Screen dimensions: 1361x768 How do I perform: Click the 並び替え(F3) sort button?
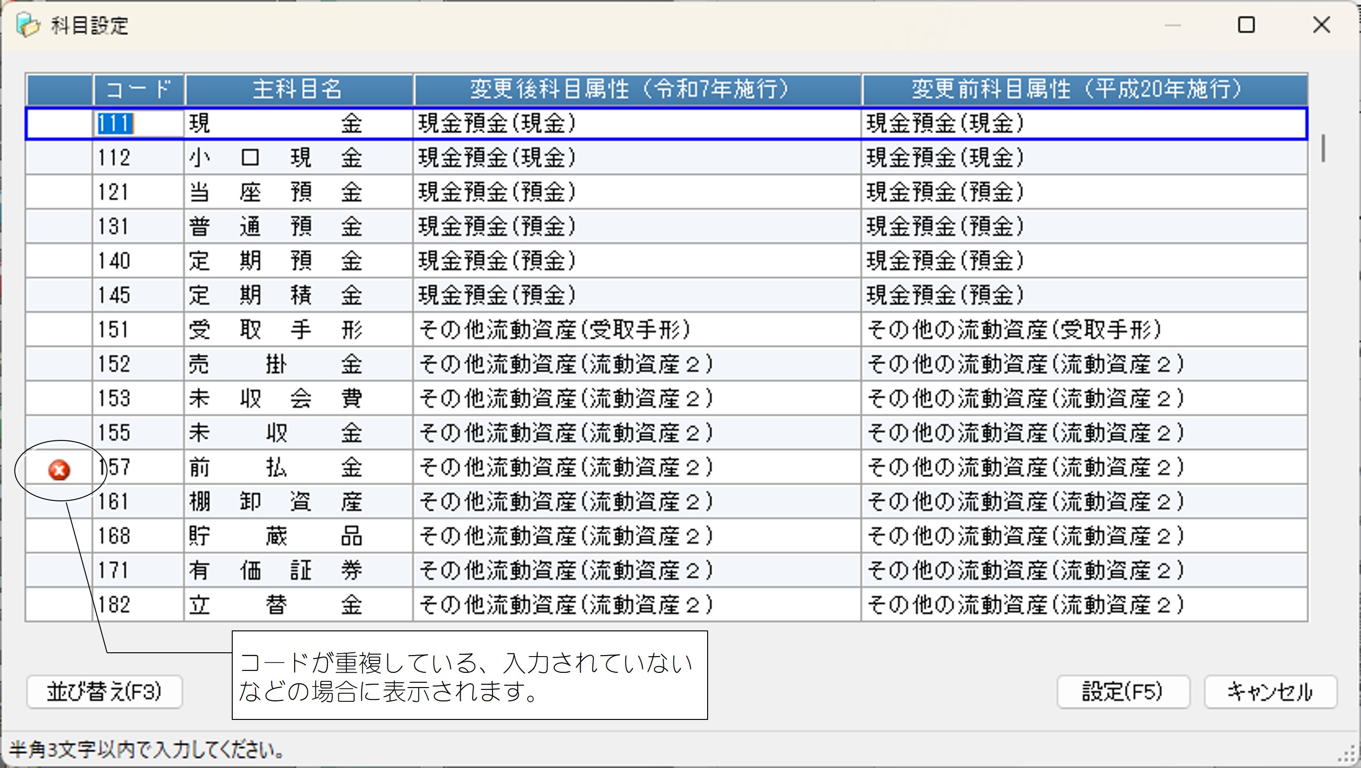coord(105,692)
